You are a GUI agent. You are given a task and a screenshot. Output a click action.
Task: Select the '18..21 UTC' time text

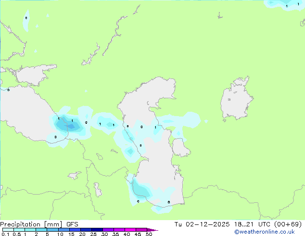click(x=252, y=224)
